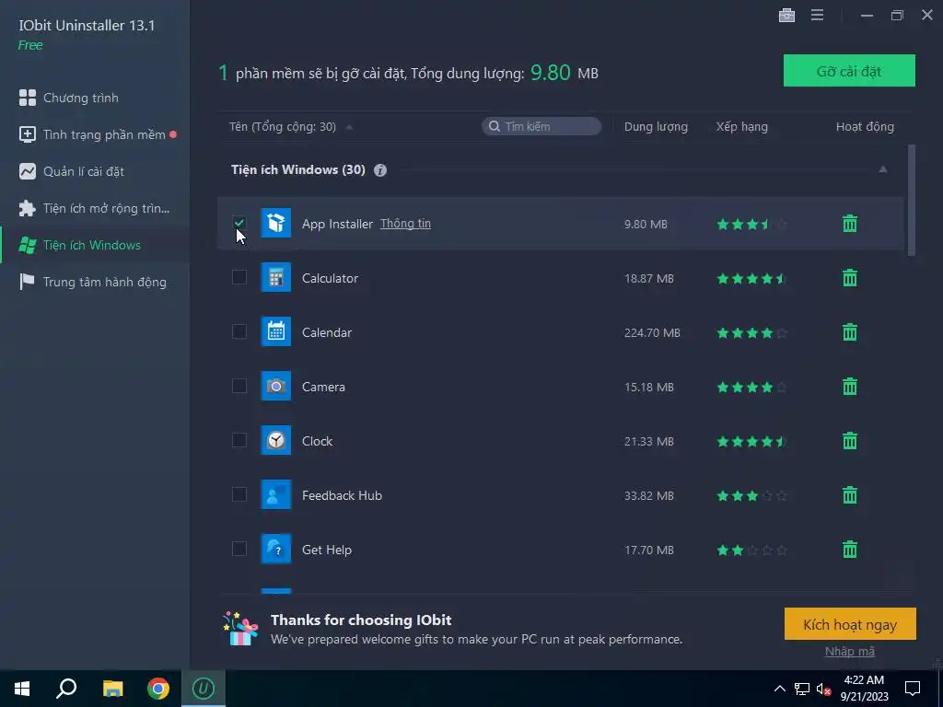Click Calculator star rating

coord(751,278)
